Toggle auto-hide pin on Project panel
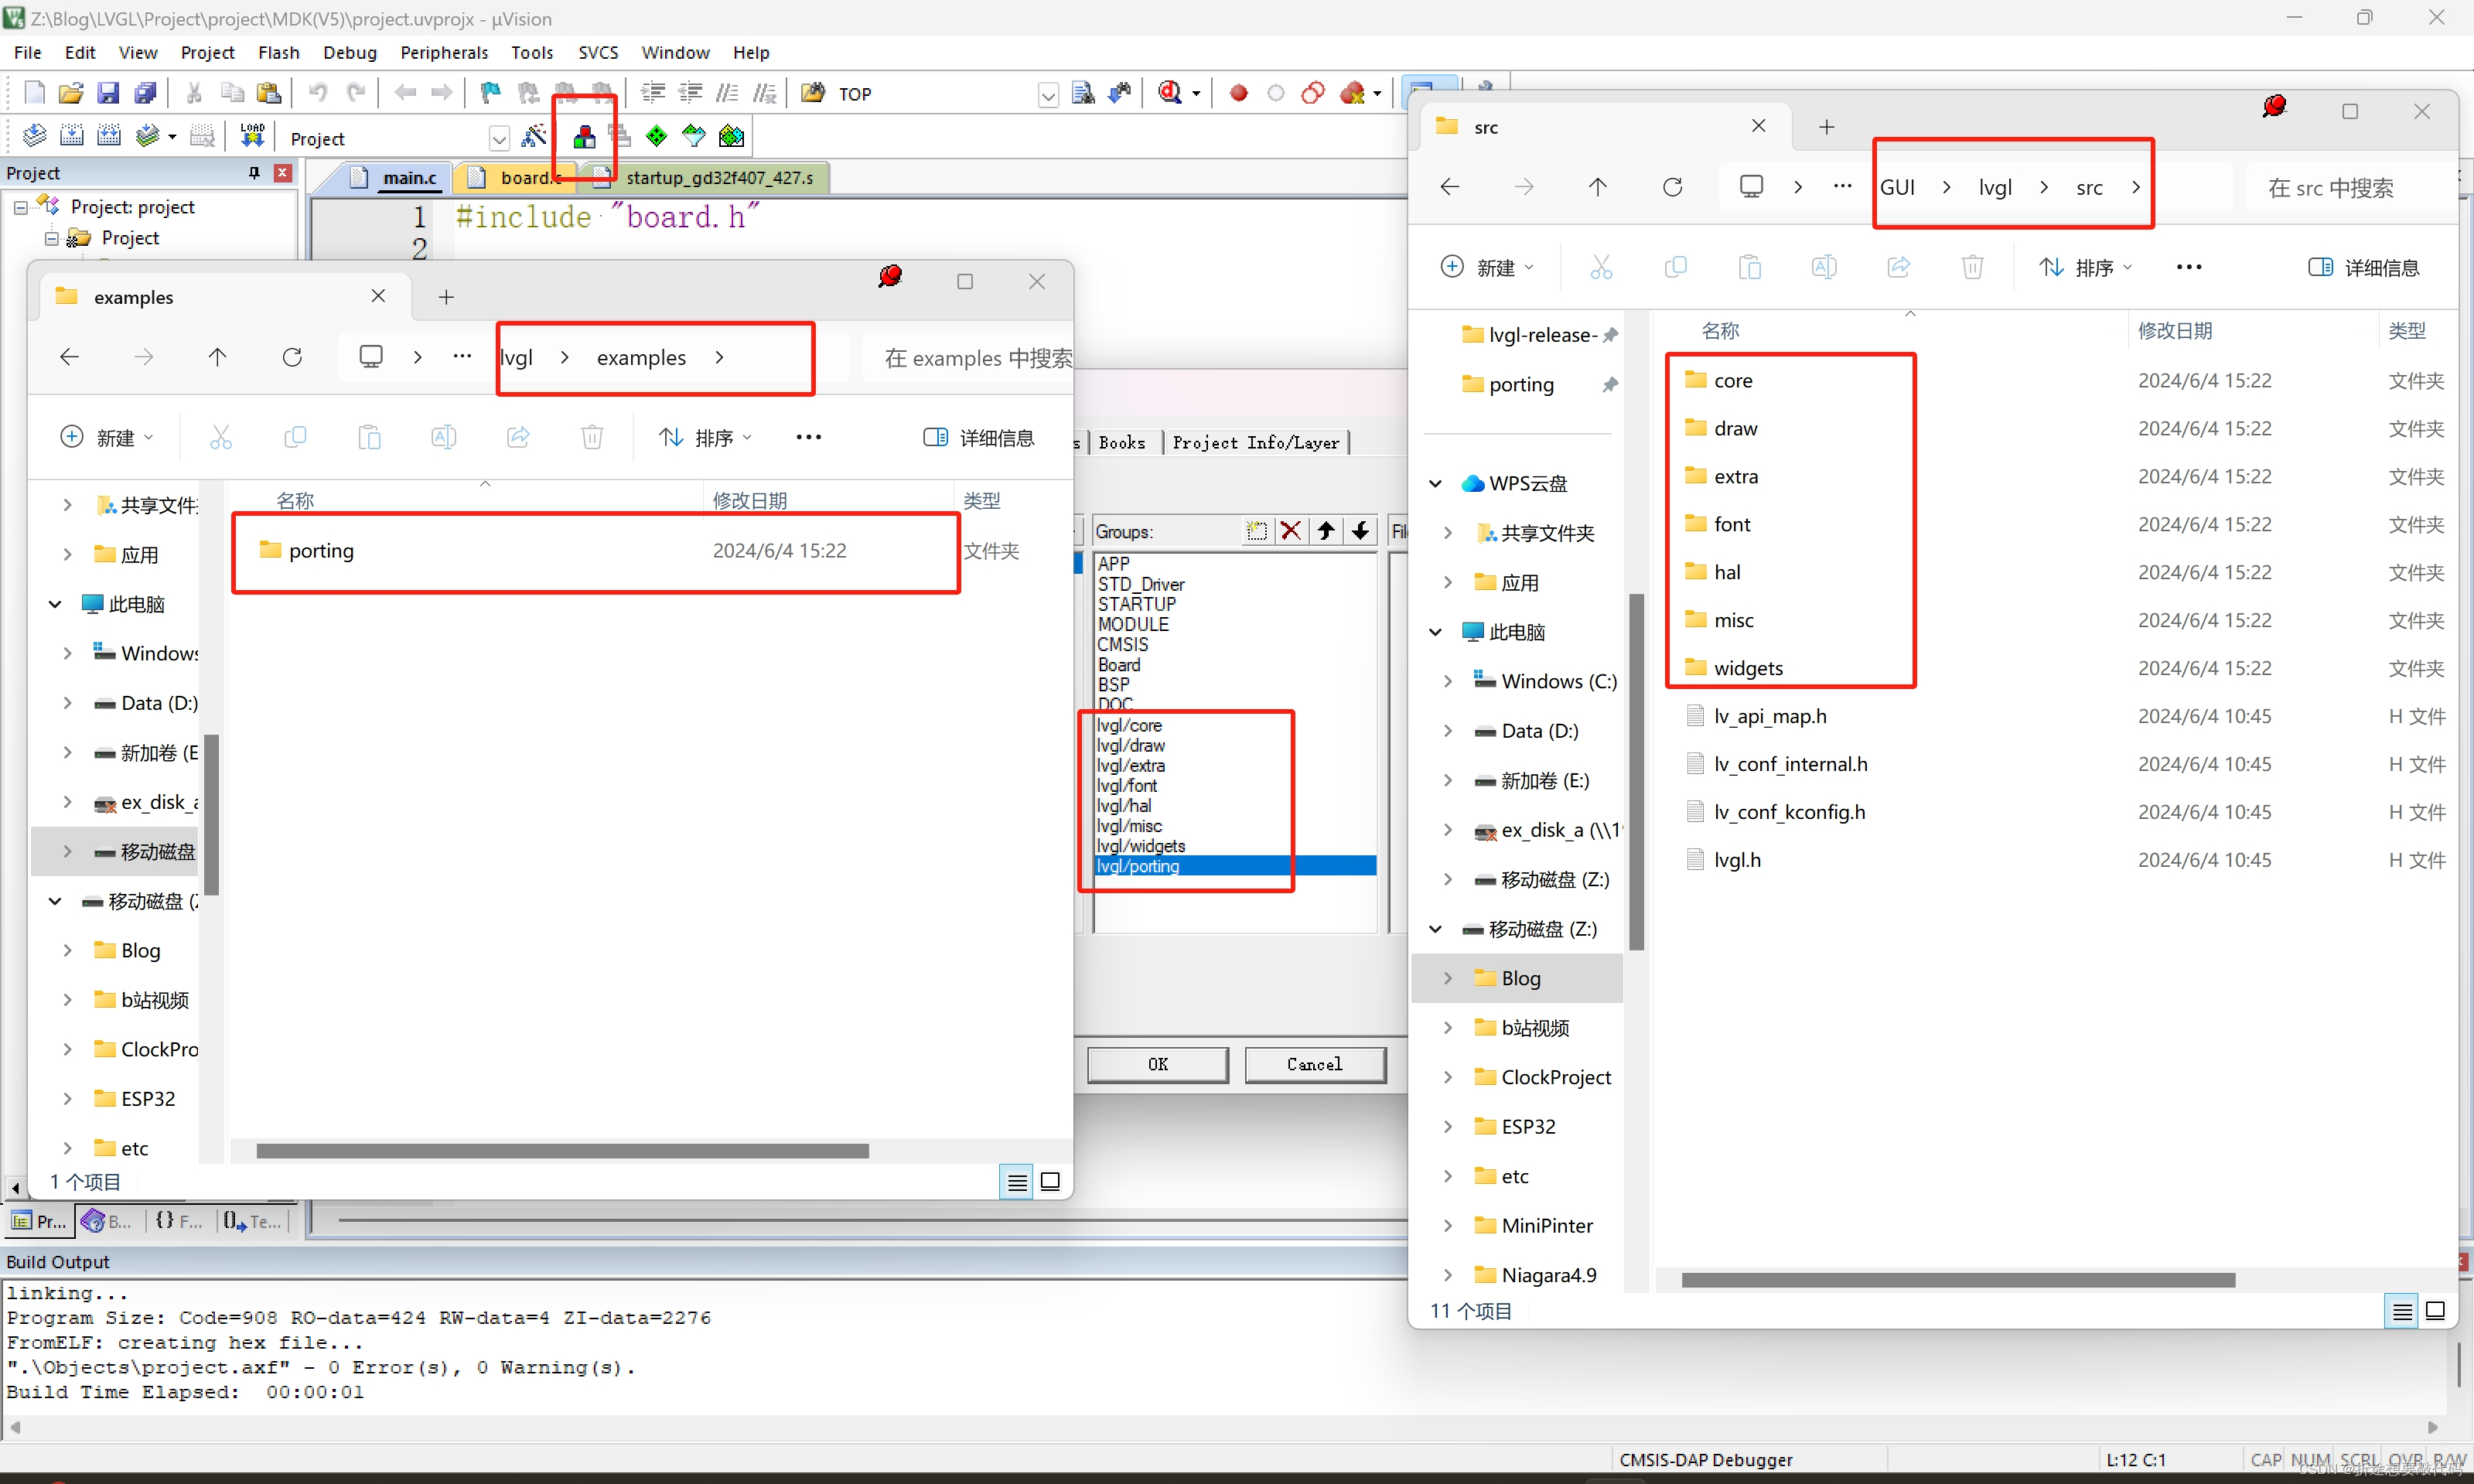Image resolution: width=2474 pixels, height=1484 pixels. [254, 173]
